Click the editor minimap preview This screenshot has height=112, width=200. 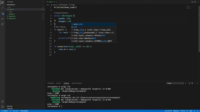192,7
